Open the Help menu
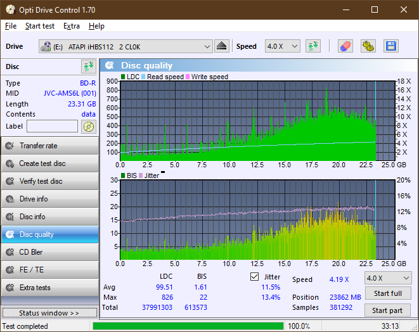Screen dimensions: 419x332 click(96, 26)
